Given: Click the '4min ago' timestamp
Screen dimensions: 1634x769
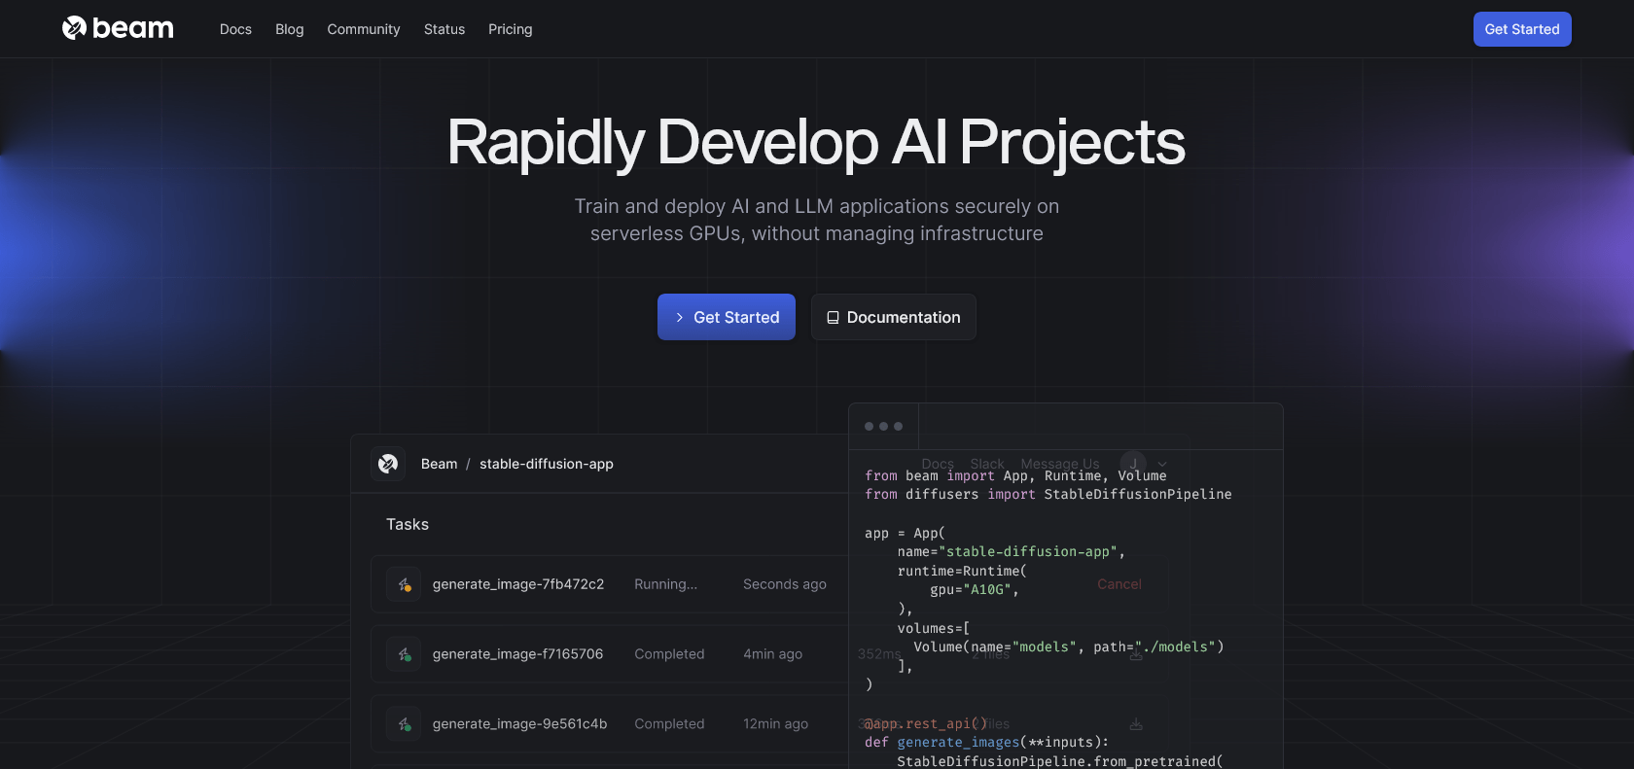Looking at the screenshot, I should point(773,654).
